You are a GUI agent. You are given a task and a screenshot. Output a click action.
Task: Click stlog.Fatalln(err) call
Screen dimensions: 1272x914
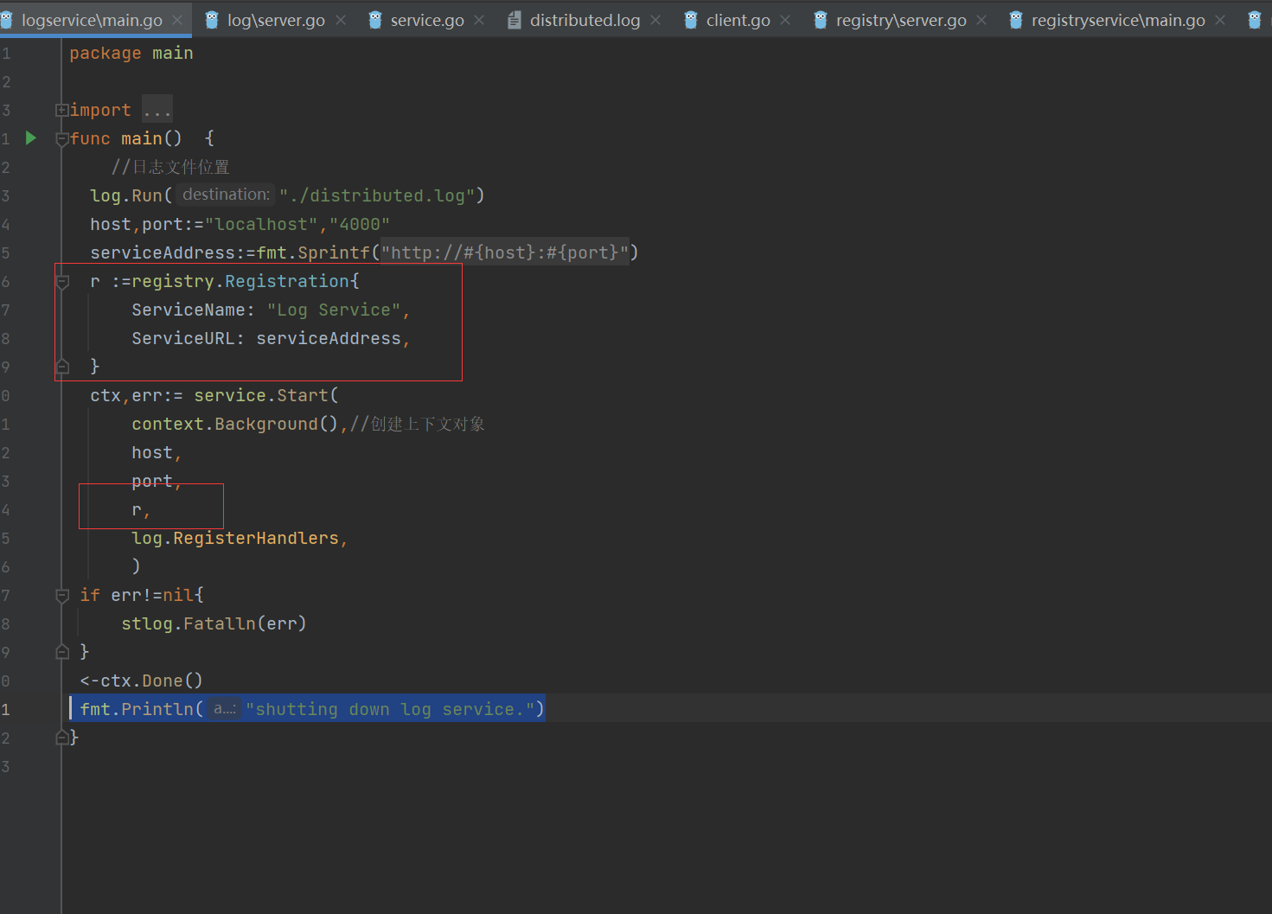tap(214, 623)
